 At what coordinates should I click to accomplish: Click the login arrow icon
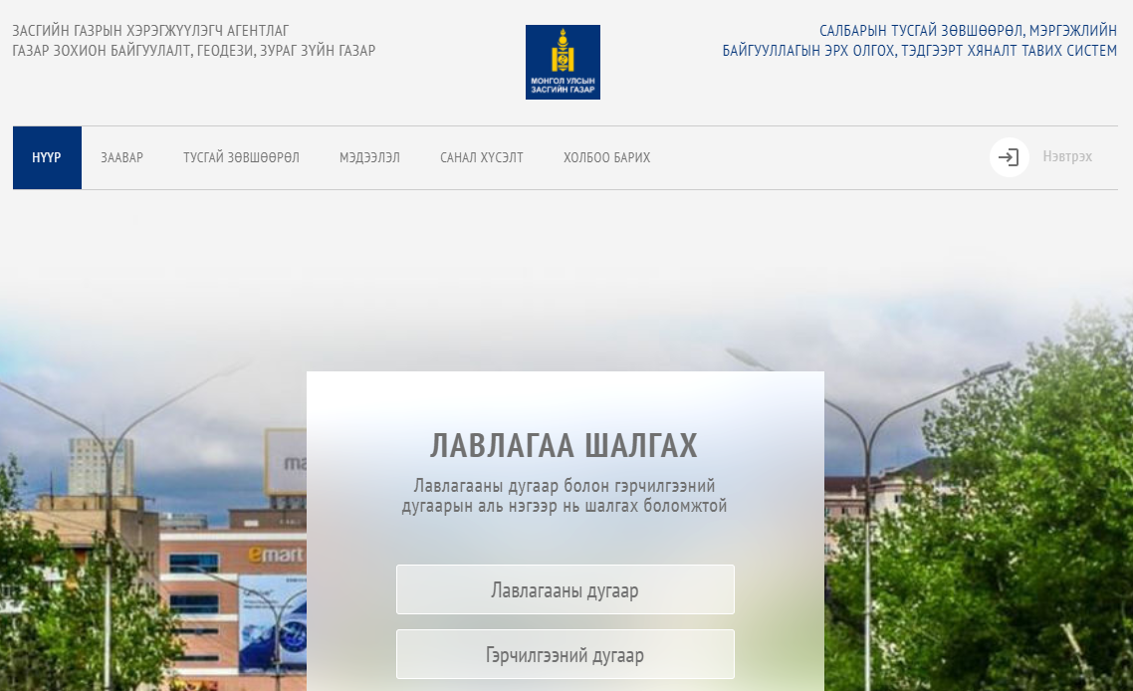click(x=1010, y=157)
